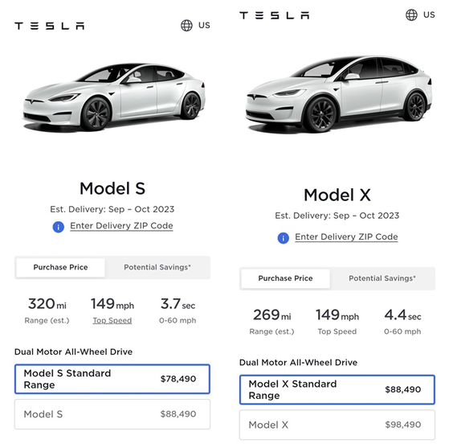
Task: Switch to Purchase Price tab for Model S
Action: 61,267
